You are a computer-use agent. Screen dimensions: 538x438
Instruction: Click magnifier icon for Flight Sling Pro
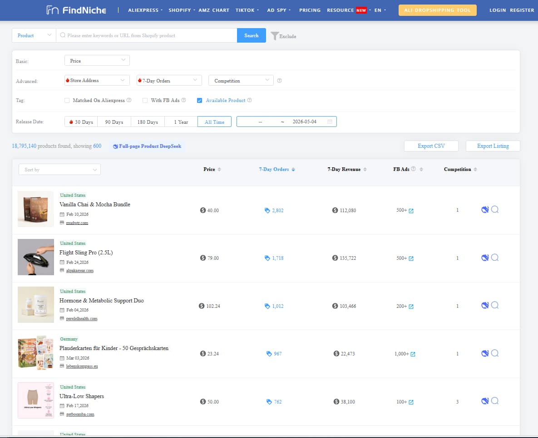point(495,258)
